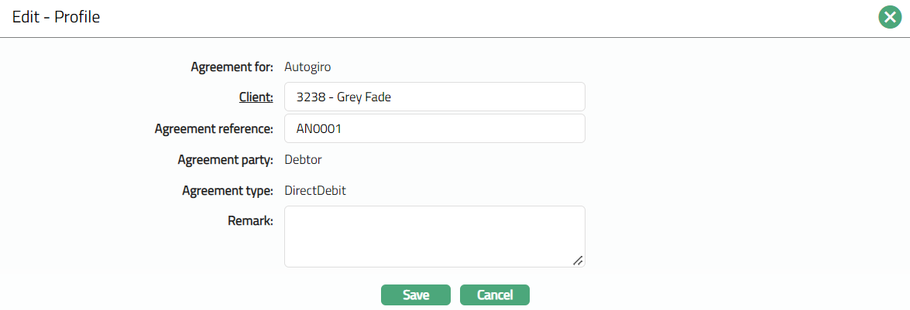Click the Remark box resize handle
Image resolution: width=910 pixels, height=310 pixels.
(x=578, y=261)
